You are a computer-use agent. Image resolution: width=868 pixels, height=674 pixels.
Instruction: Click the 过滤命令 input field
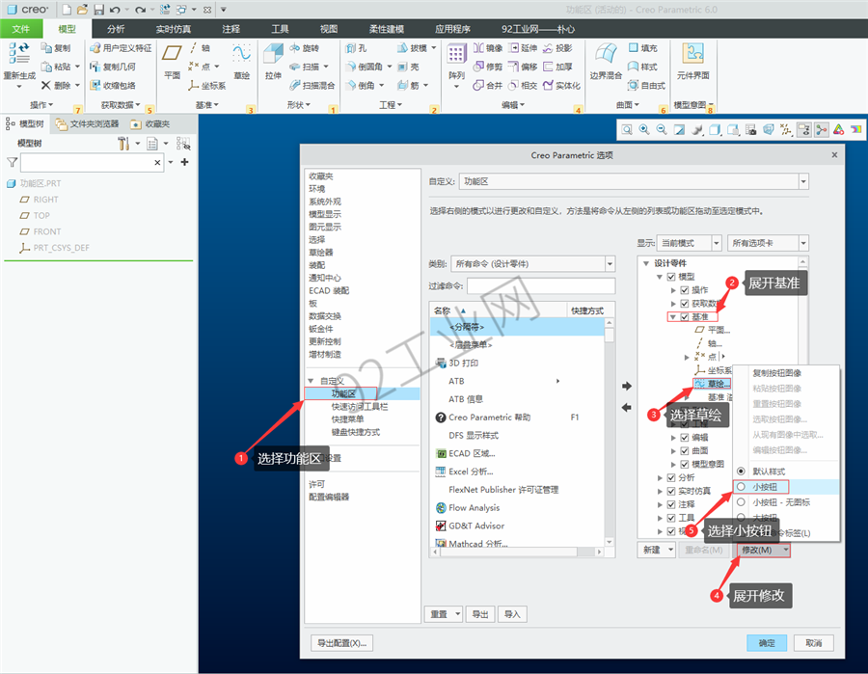(x=541, y=286)
